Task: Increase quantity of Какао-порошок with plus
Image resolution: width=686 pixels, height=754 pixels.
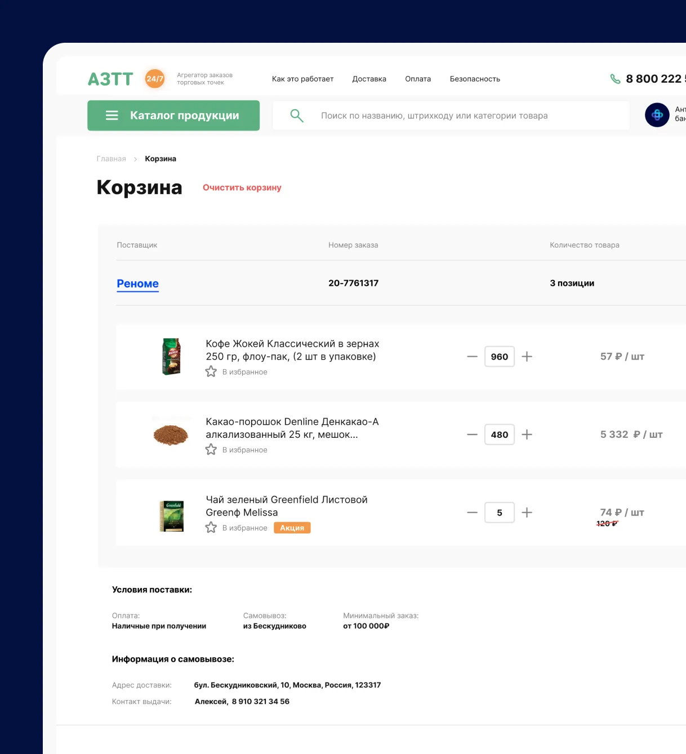Action: (527, 434)
